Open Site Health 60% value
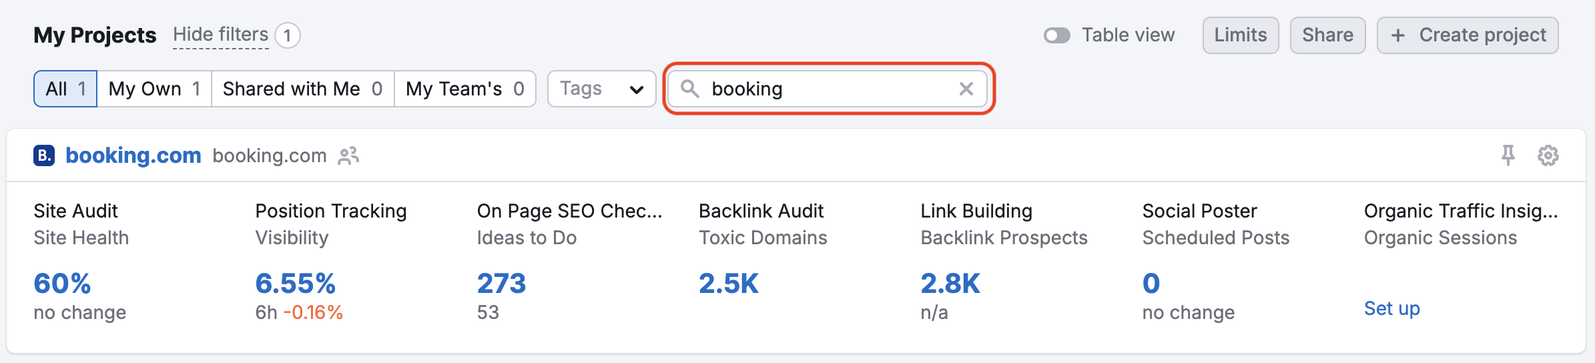 (x=62, y=284)
